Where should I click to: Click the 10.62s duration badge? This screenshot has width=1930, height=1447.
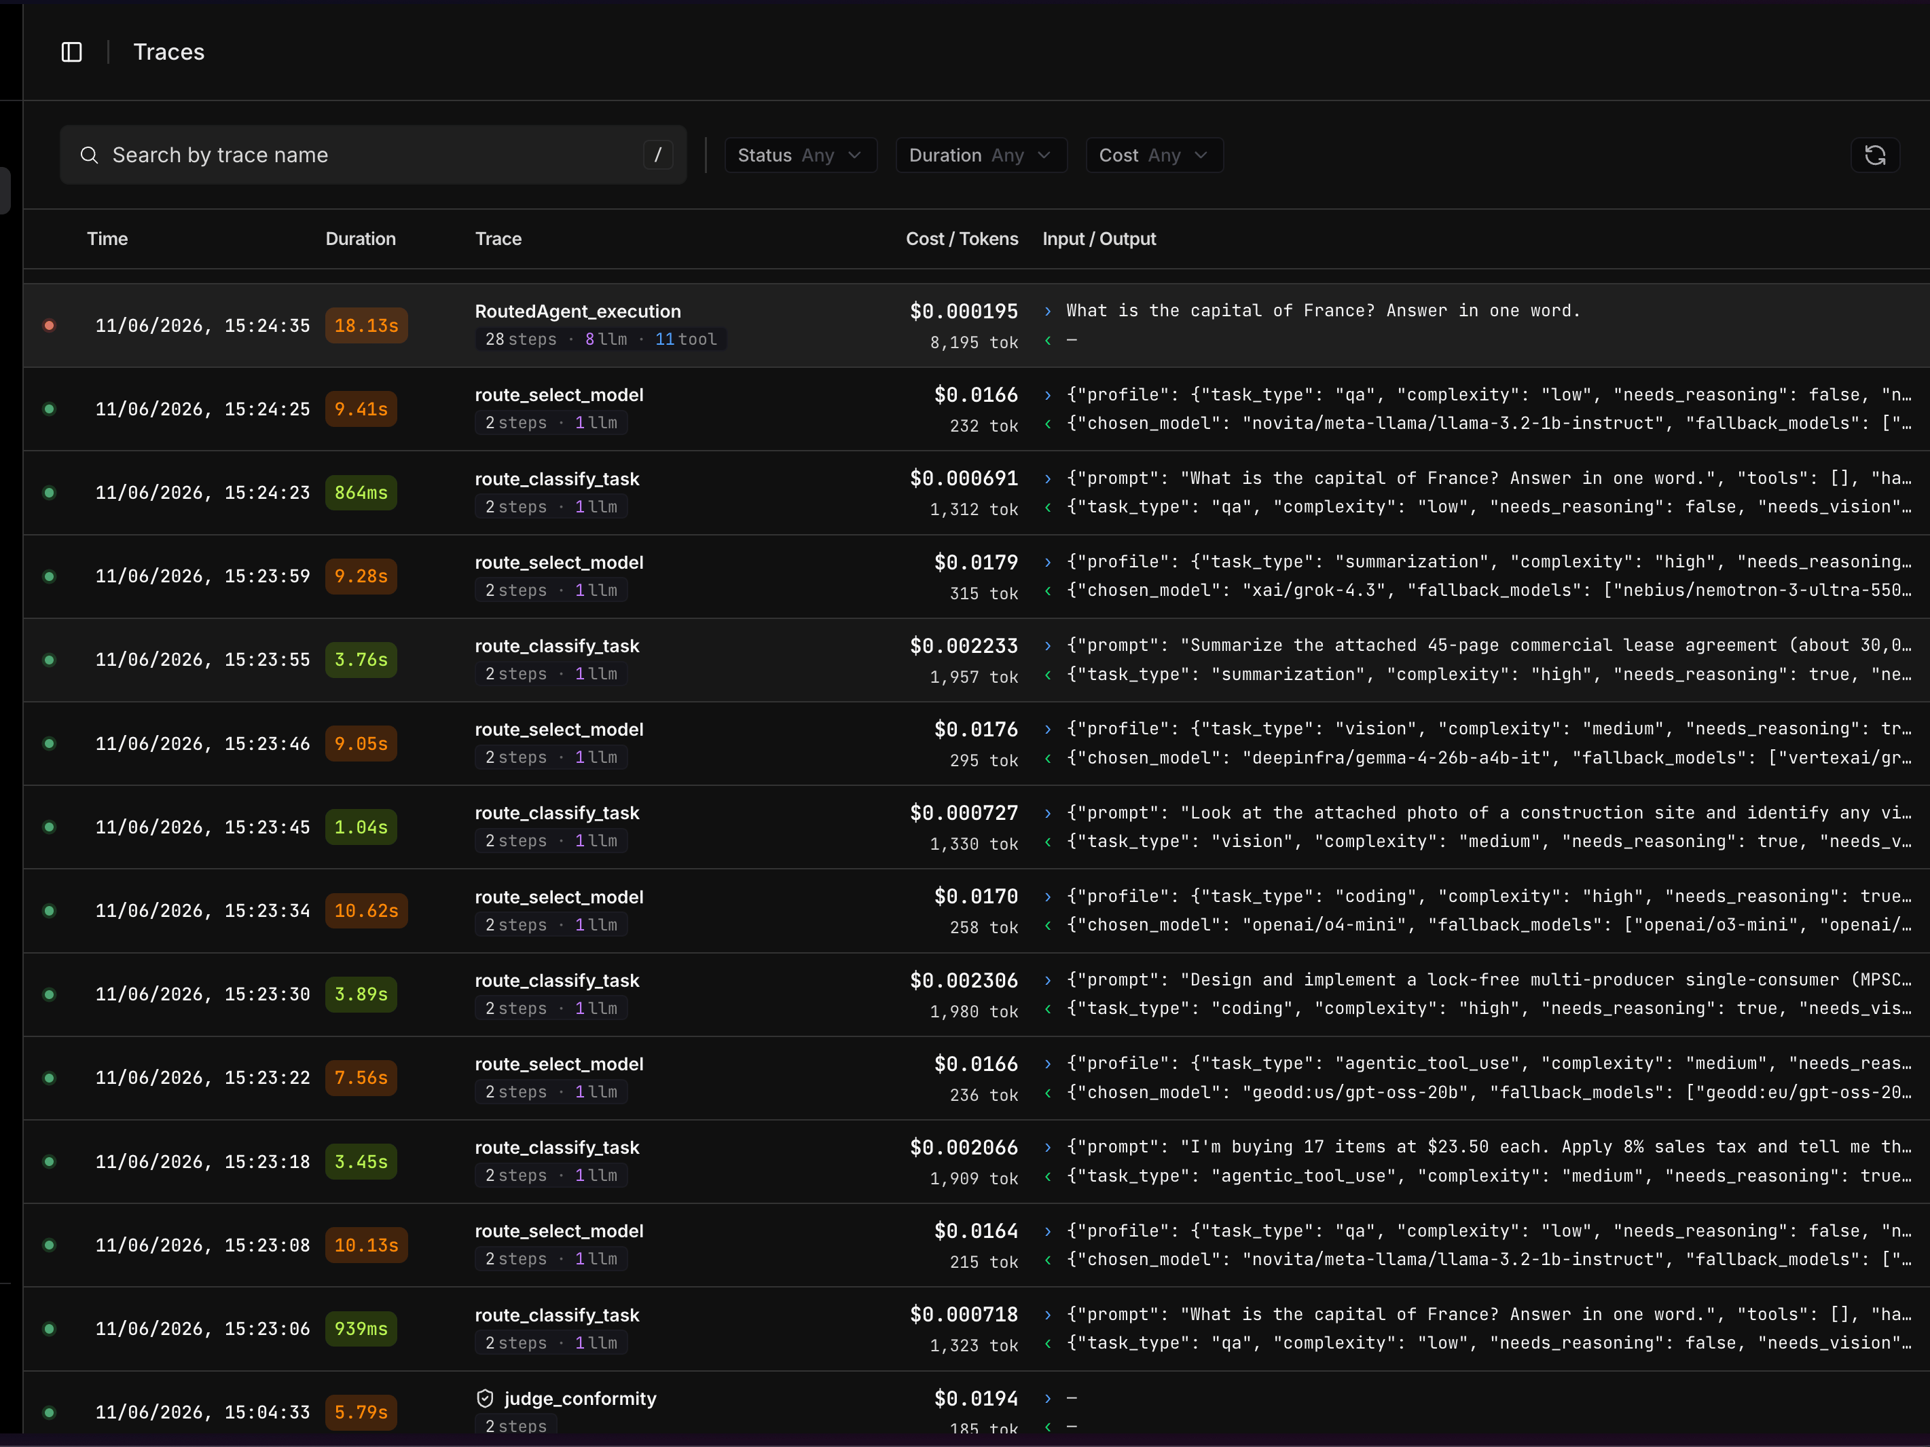click(367, 911)
